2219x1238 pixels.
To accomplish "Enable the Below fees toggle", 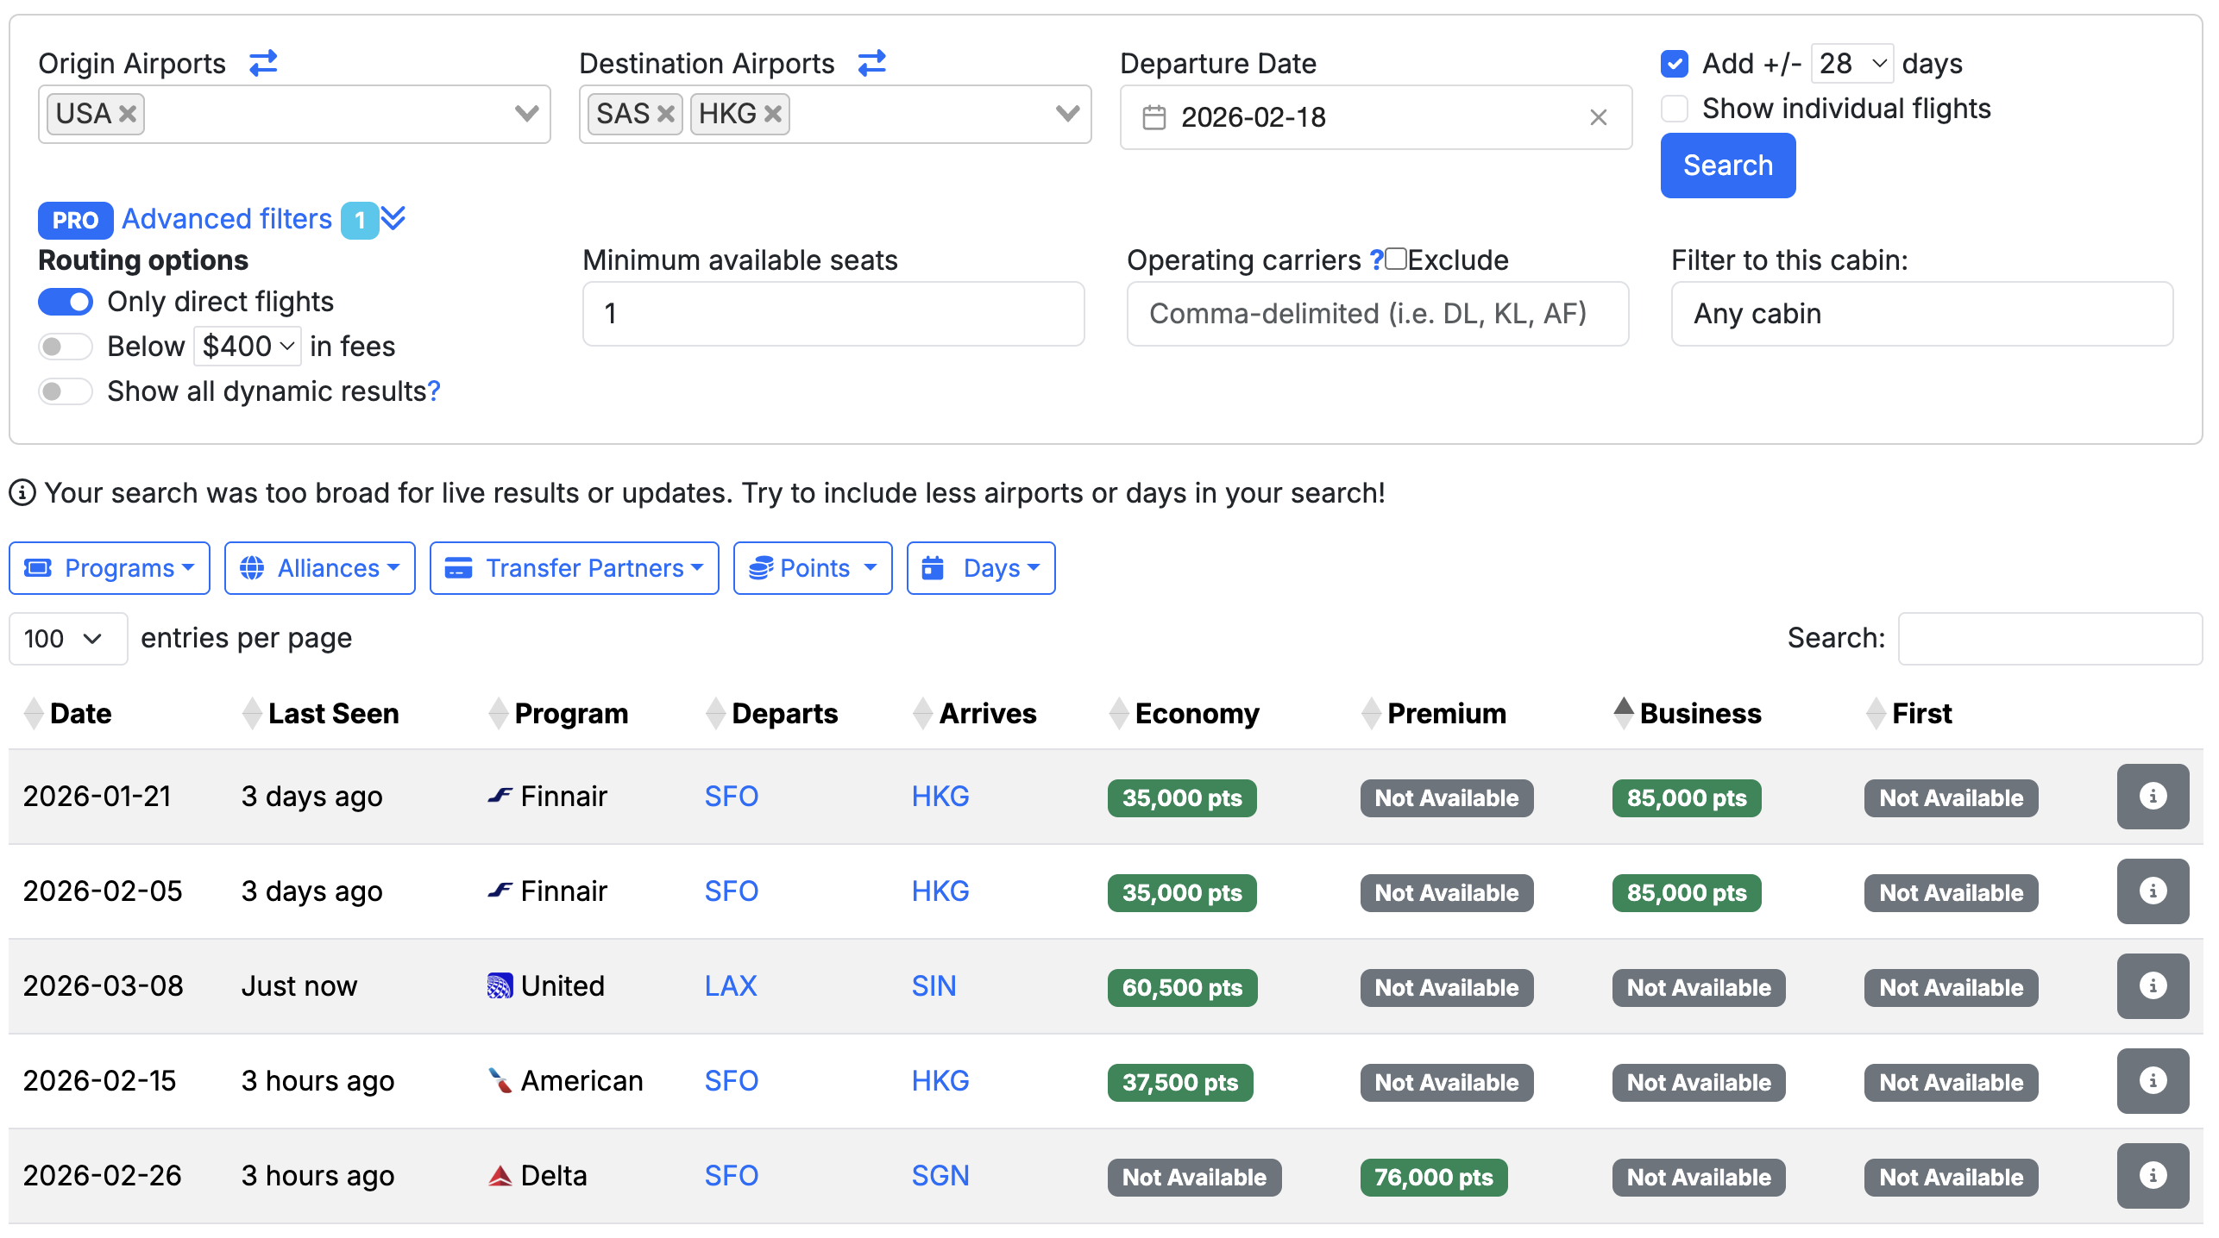I will tap(66, 347).
